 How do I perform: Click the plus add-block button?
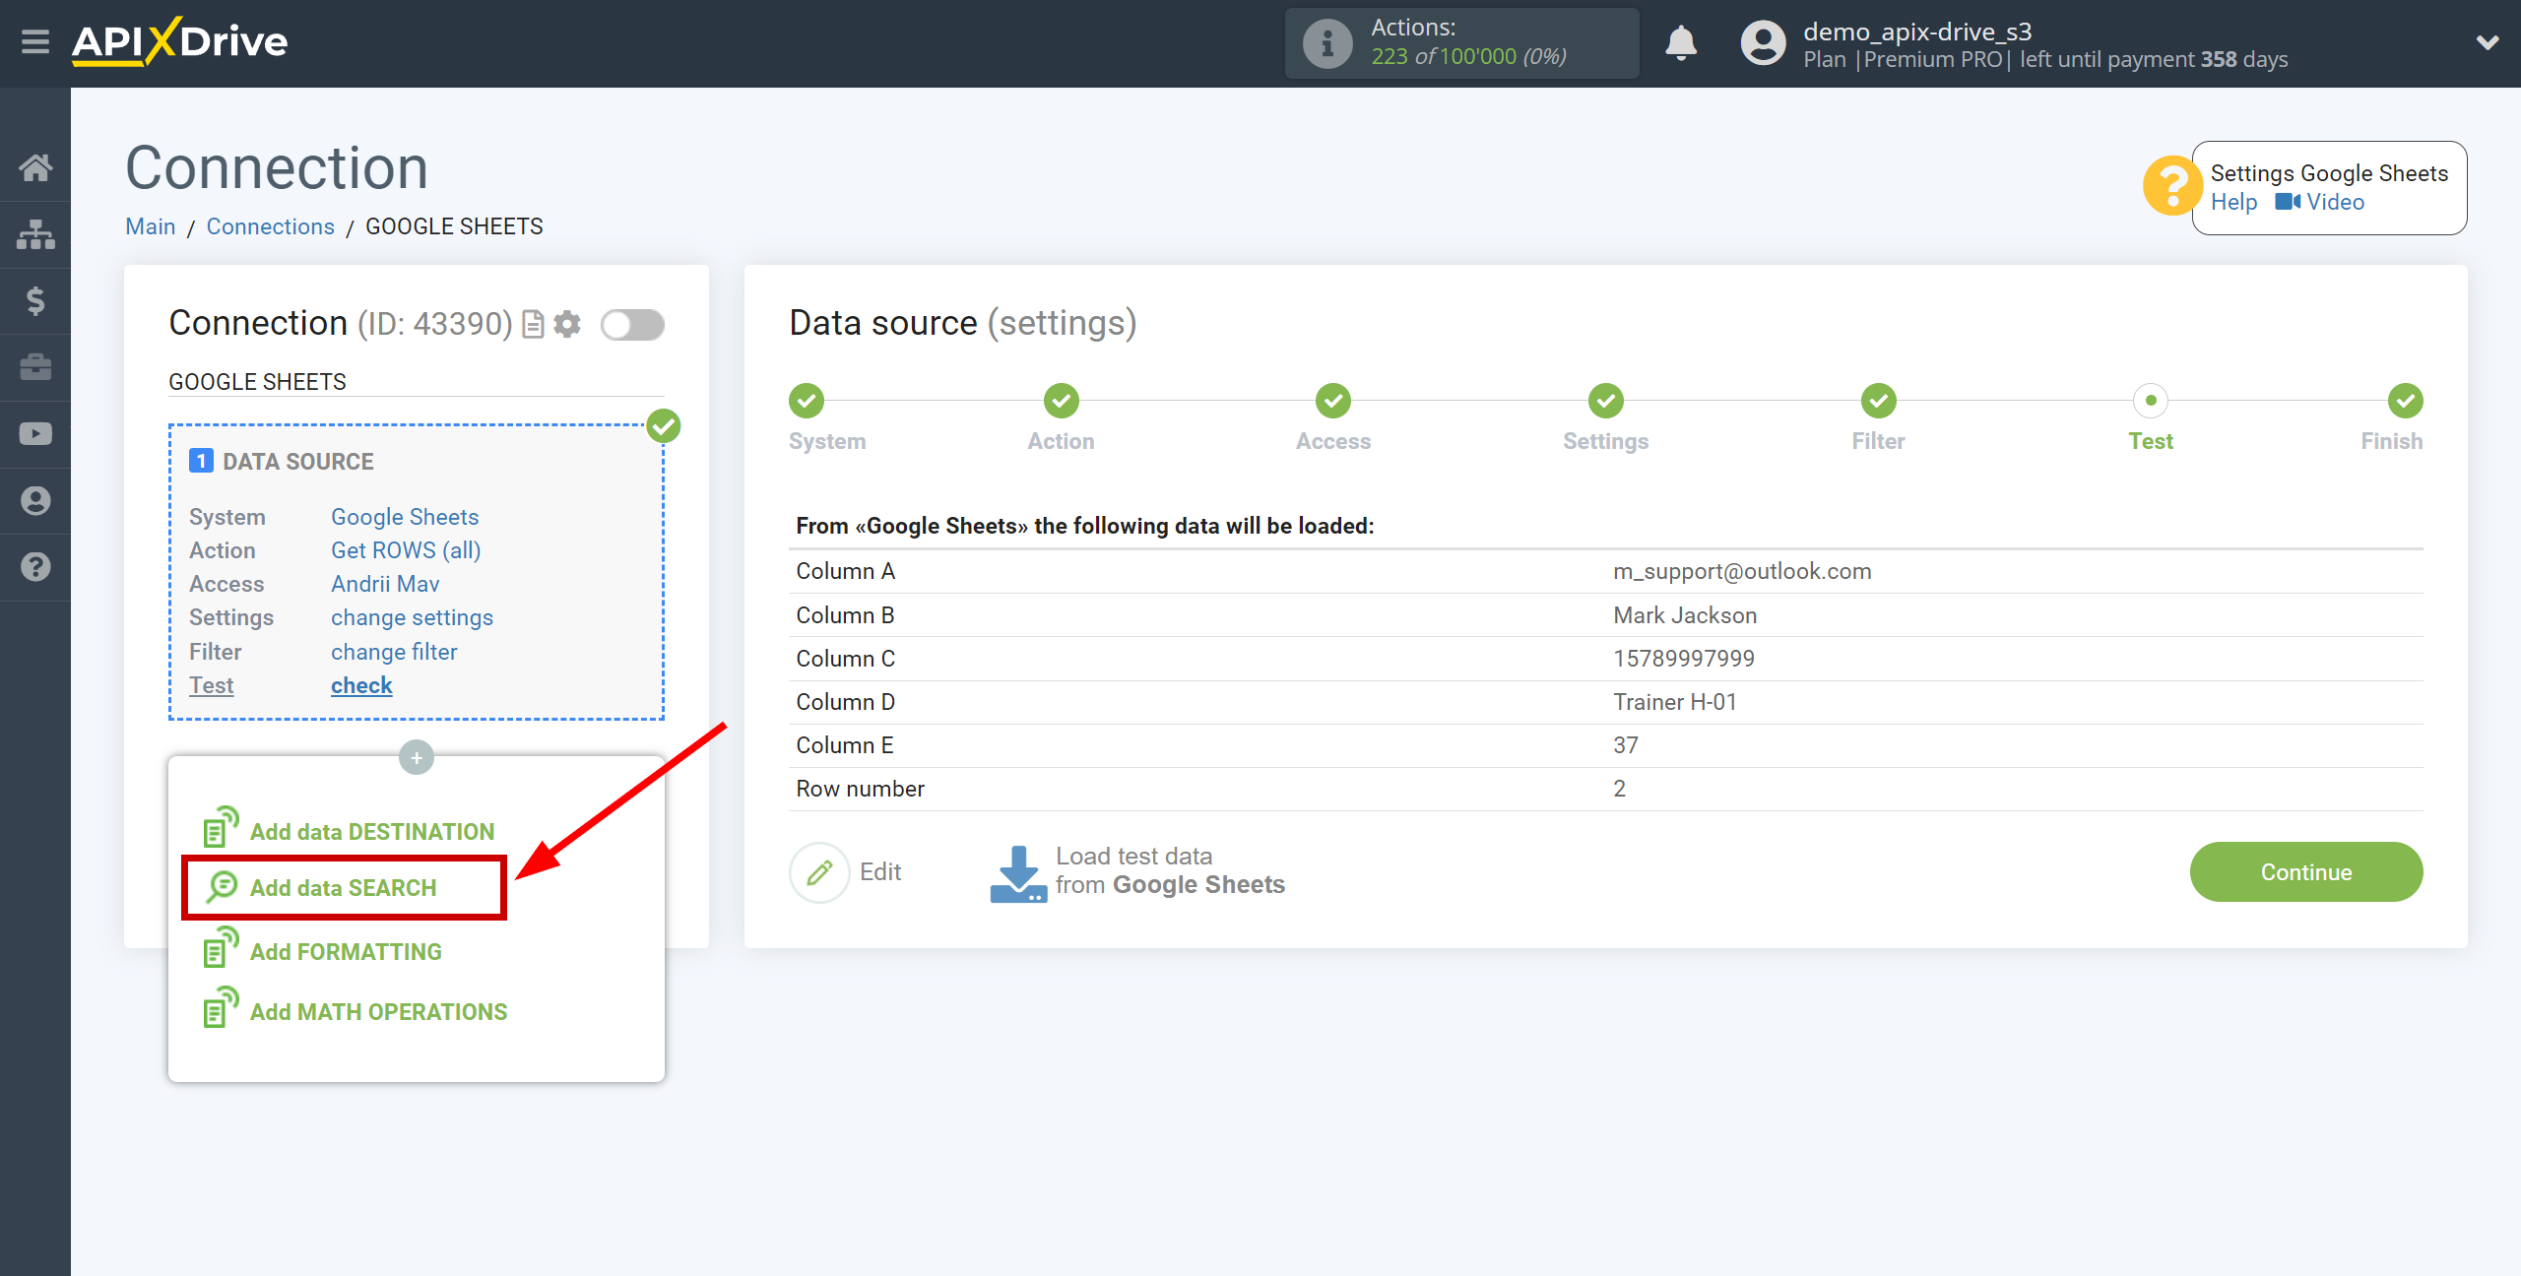417,757
